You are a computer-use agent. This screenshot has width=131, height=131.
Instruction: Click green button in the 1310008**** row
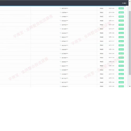(121, 74)
